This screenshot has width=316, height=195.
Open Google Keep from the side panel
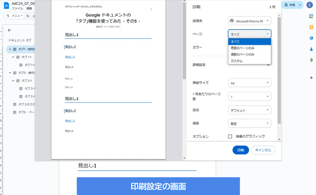coord(312,27)
